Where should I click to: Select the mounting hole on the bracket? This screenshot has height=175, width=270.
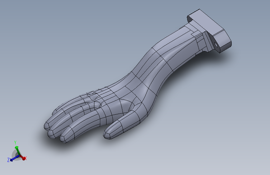[216, 45]
